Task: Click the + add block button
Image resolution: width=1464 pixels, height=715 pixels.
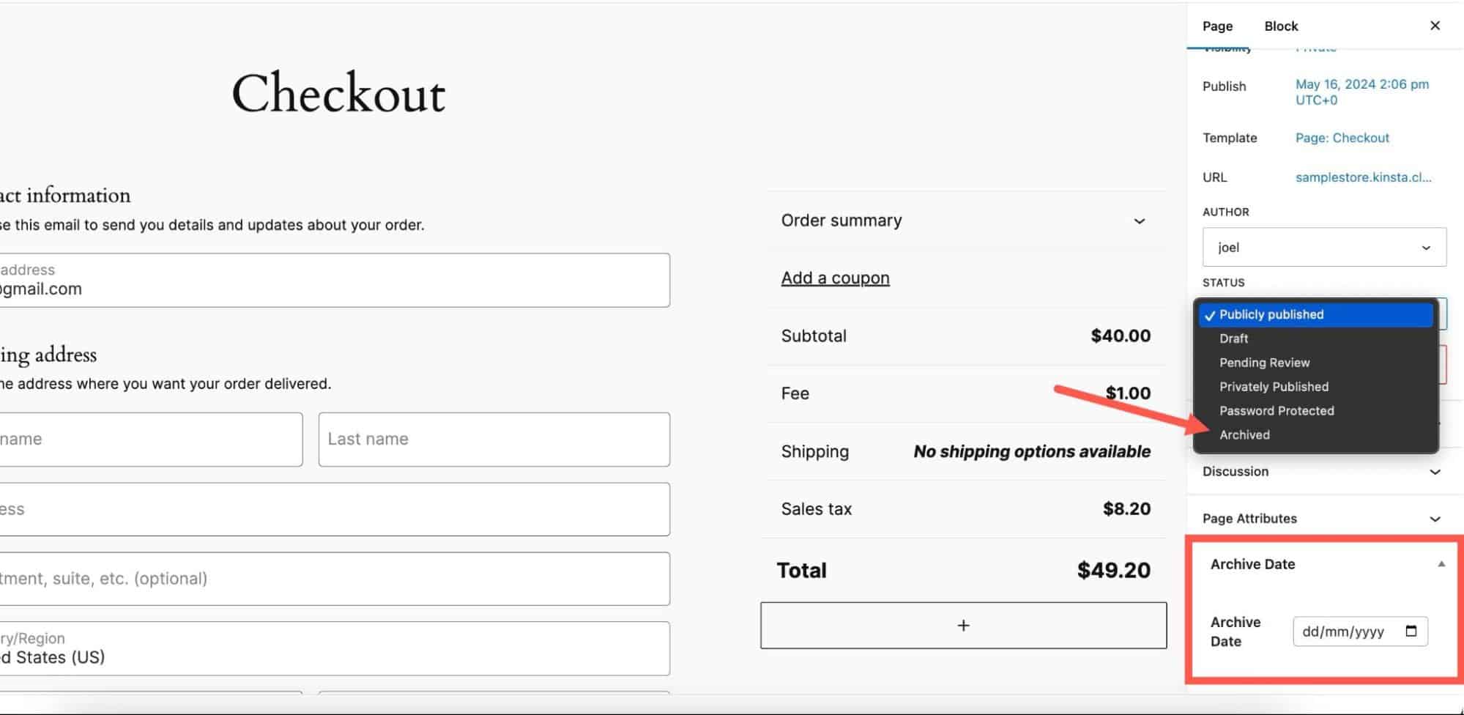Action: tap(964, 626)
